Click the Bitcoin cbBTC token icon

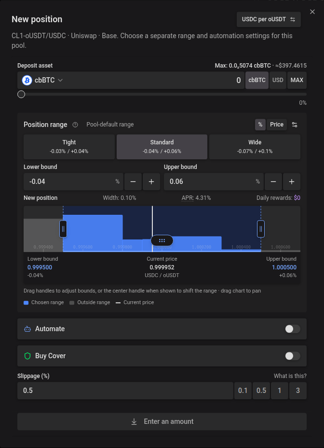(x=27, y=80)
